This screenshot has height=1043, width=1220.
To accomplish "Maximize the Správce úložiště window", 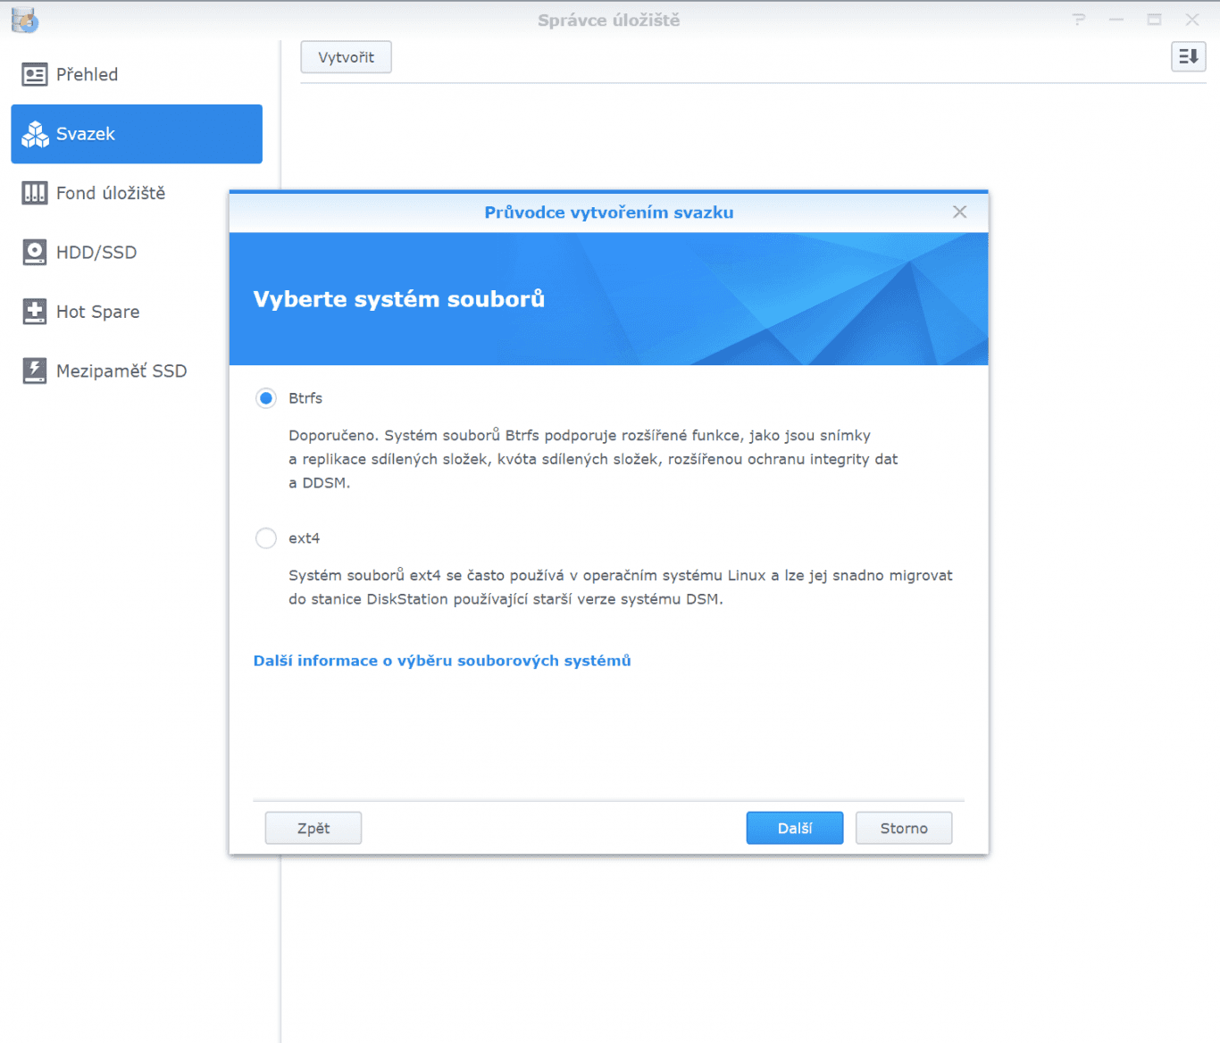I will [1155, 20].
